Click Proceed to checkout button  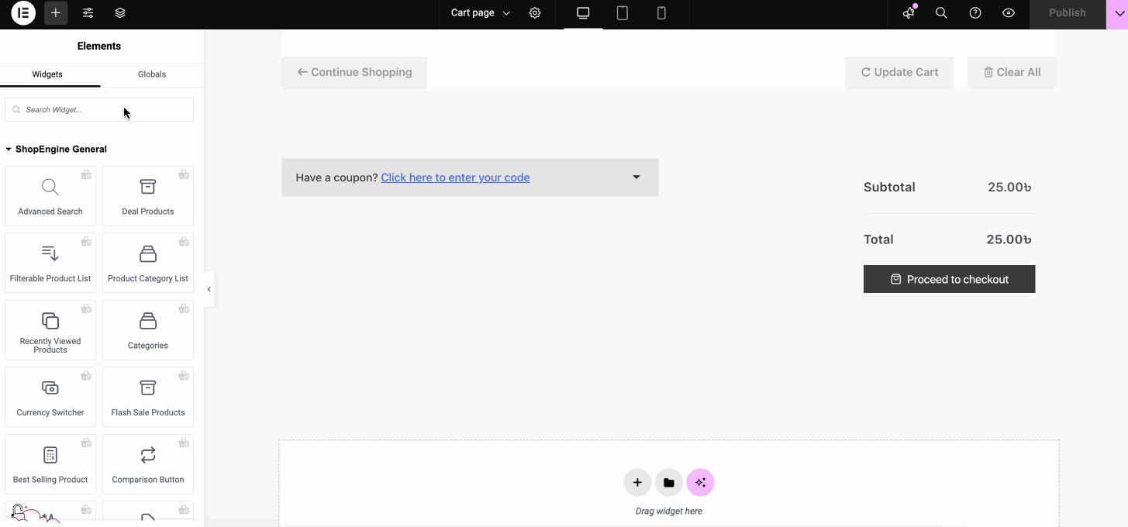pos(949,279)
